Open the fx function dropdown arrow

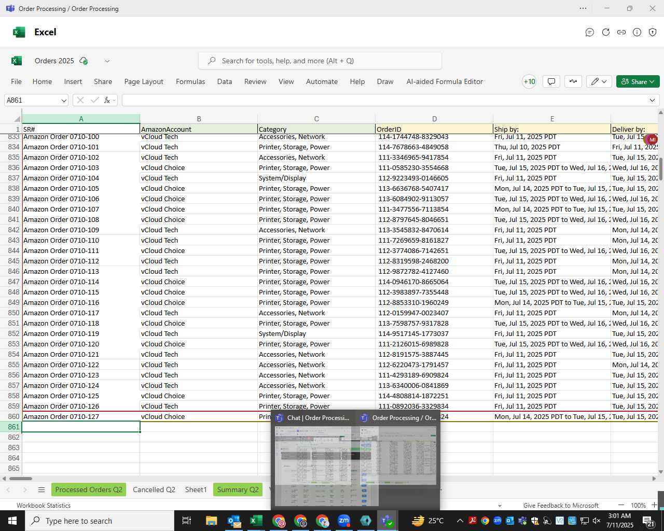114,100
